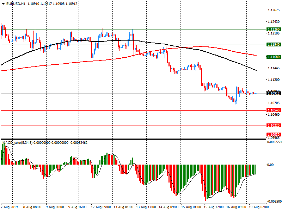This screenshot has height=211, width=282.
Task: Click the MACD value -0.00082462
Action: [x=78, y=143]
